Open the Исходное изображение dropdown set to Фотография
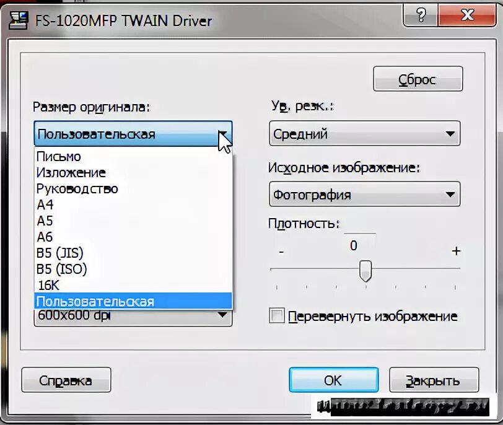Image resolution: width=503 pixels, height=425 pixels. (365, 195)
